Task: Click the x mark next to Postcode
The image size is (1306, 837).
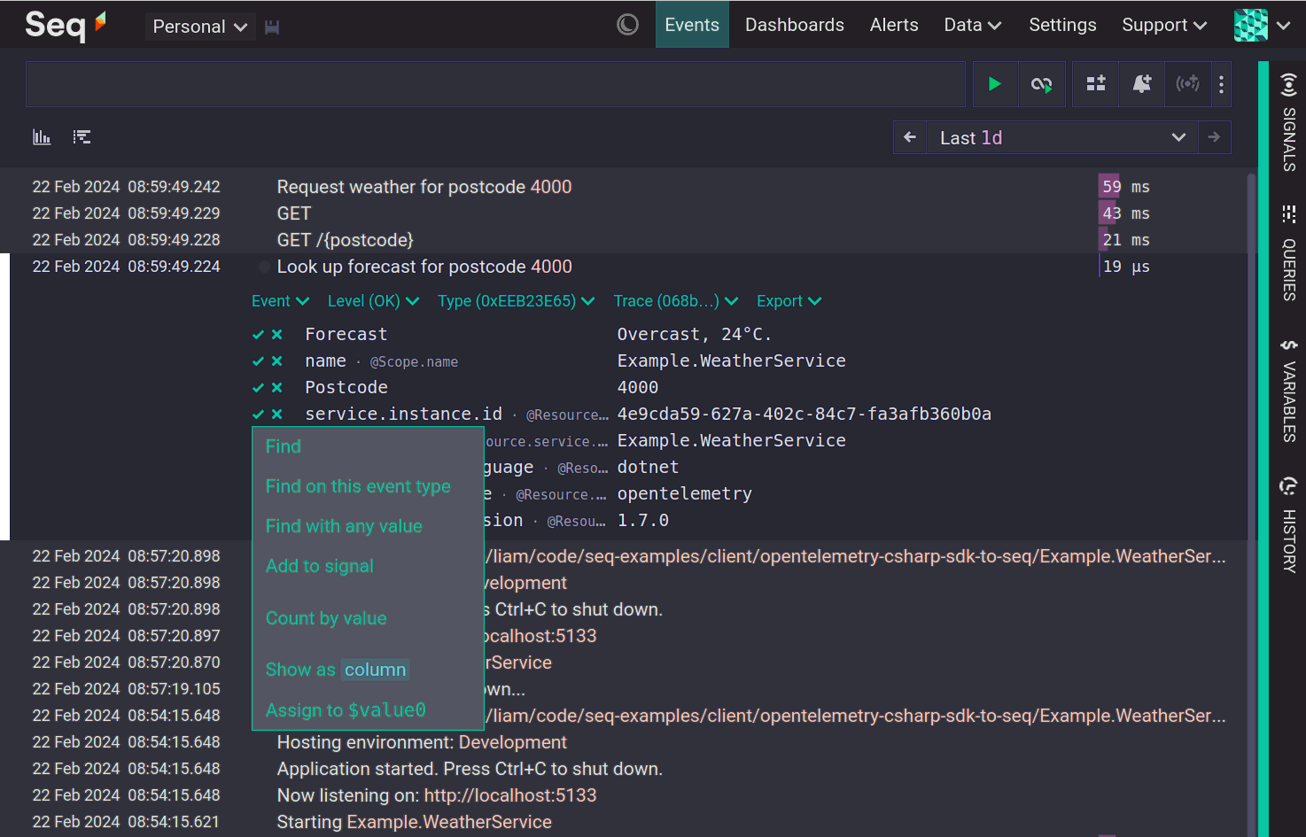Action: 277,388
